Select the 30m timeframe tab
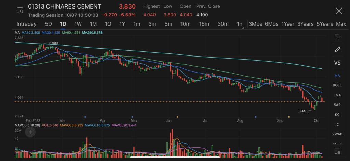The width and height of the screenshot is (350, 161). (223, 24)
